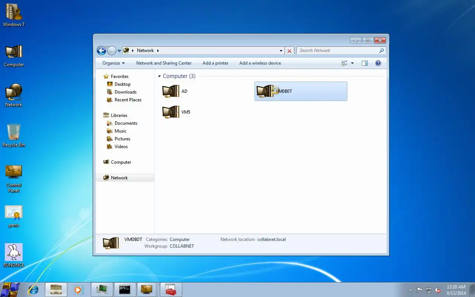Image resolution: width=475 pixels, height=297 pixels.
Task: Open the Videos library
Action: (121, 147)
